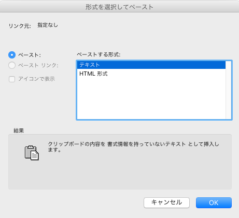Select the ペースト radio button
Image resolution: width=239 pixels, height=218 pixels.
(x=12, y=55)
